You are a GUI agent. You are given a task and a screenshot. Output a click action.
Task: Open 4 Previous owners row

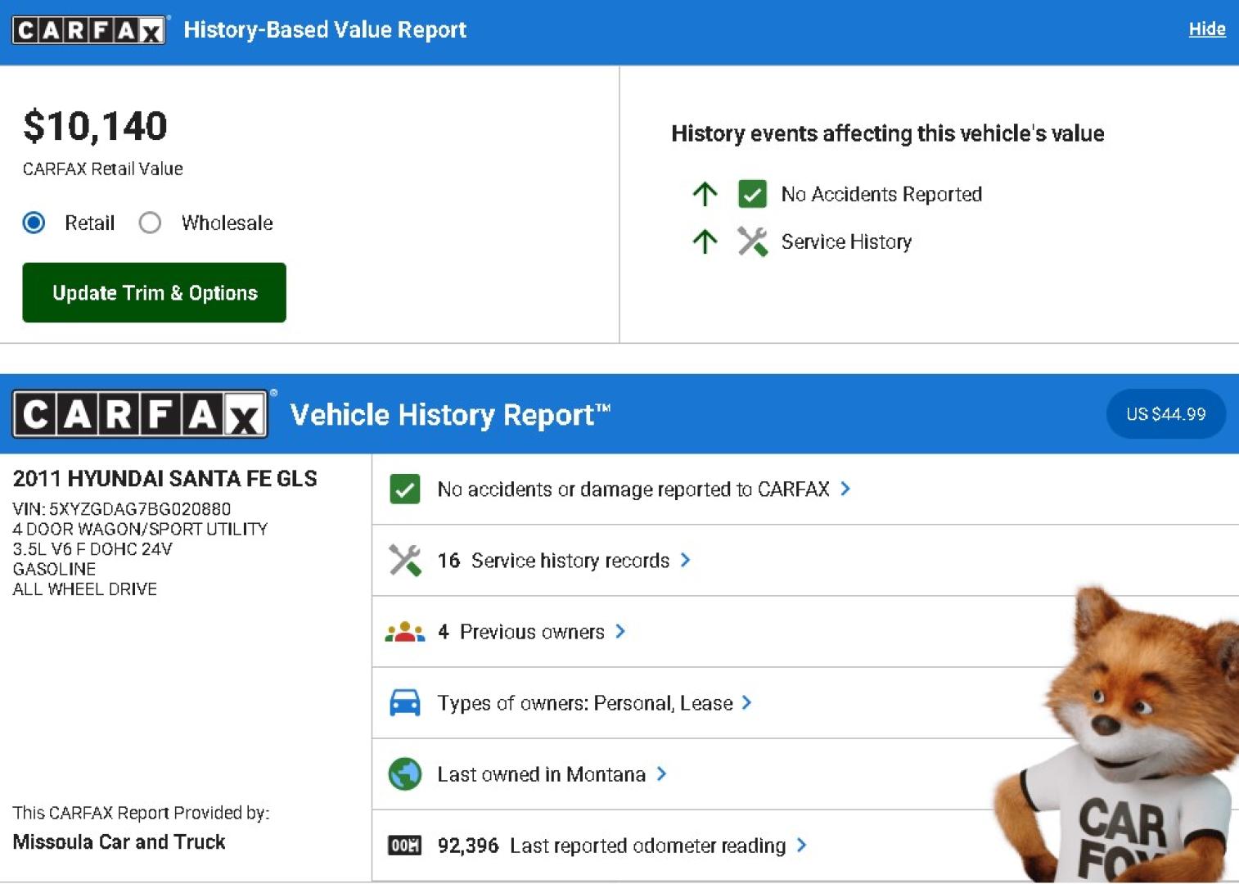pyautogui.click(x=805, y=632)
